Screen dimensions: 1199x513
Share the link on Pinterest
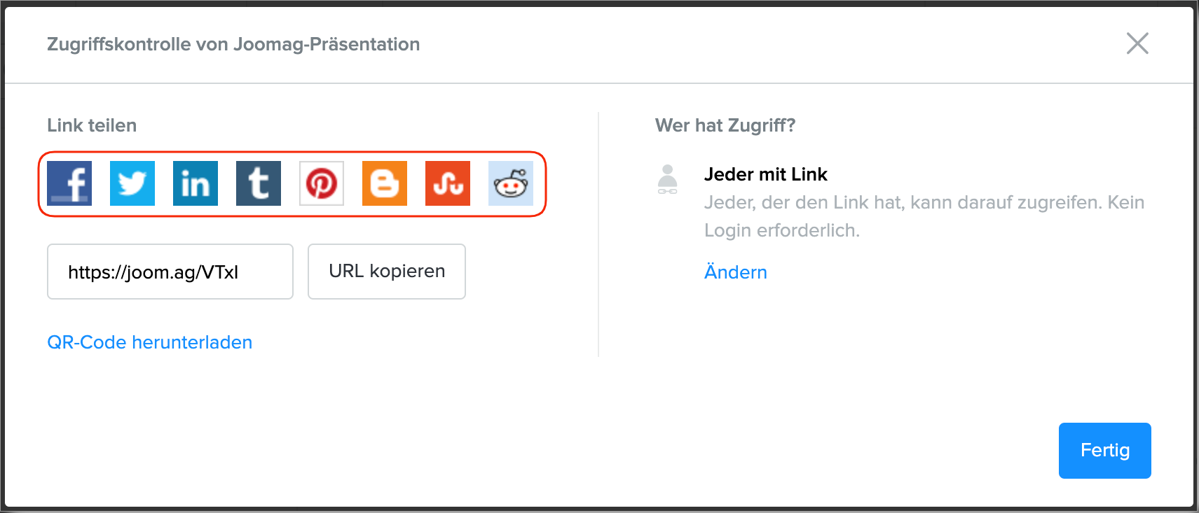(x=322, y=183)
